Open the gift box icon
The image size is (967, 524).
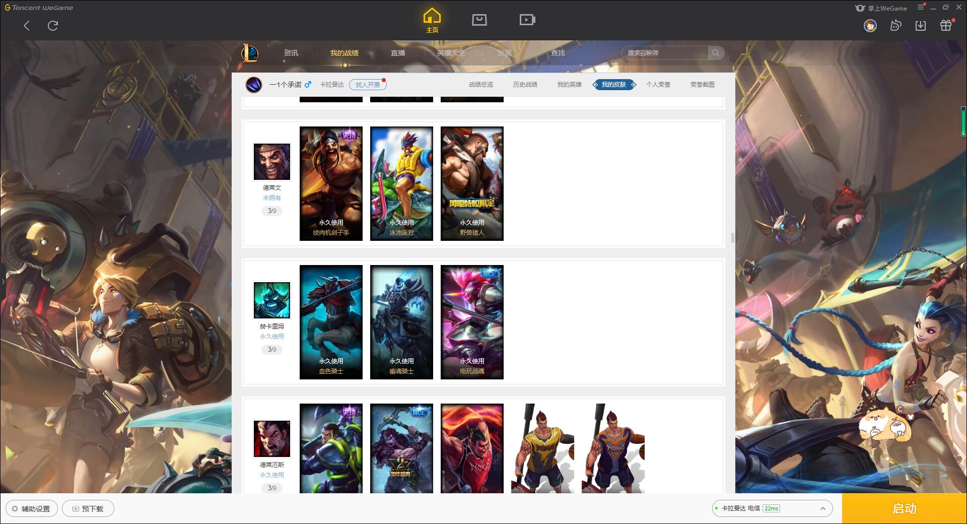946,26
